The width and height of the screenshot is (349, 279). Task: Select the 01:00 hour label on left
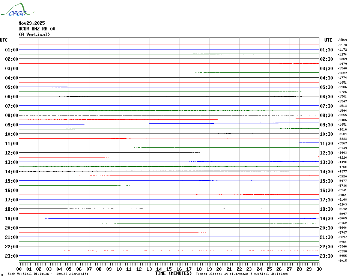coord(12,50)
